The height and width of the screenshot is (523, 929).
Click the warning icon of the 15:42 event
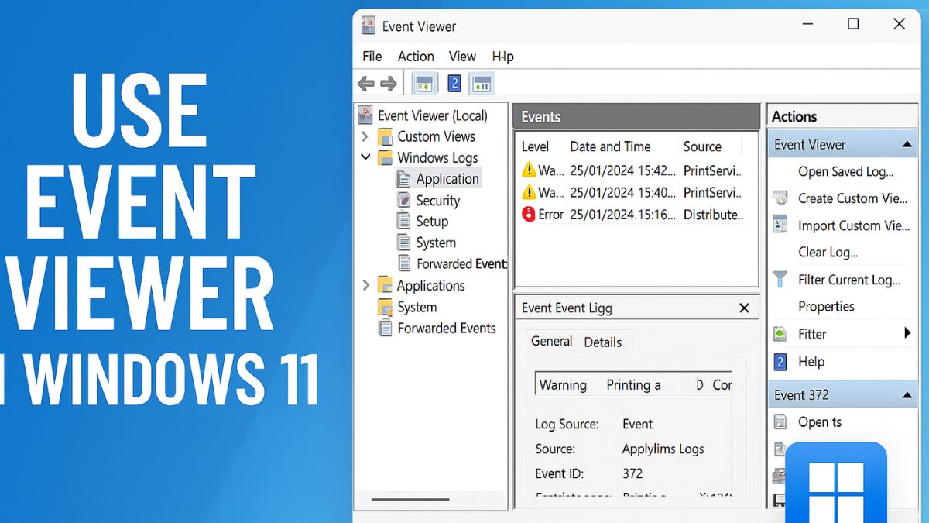click(x=529, y=170)
